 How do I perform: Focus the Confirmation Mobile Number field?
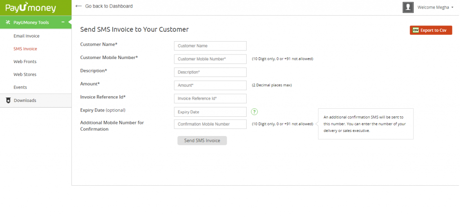(x=210, y=124)
